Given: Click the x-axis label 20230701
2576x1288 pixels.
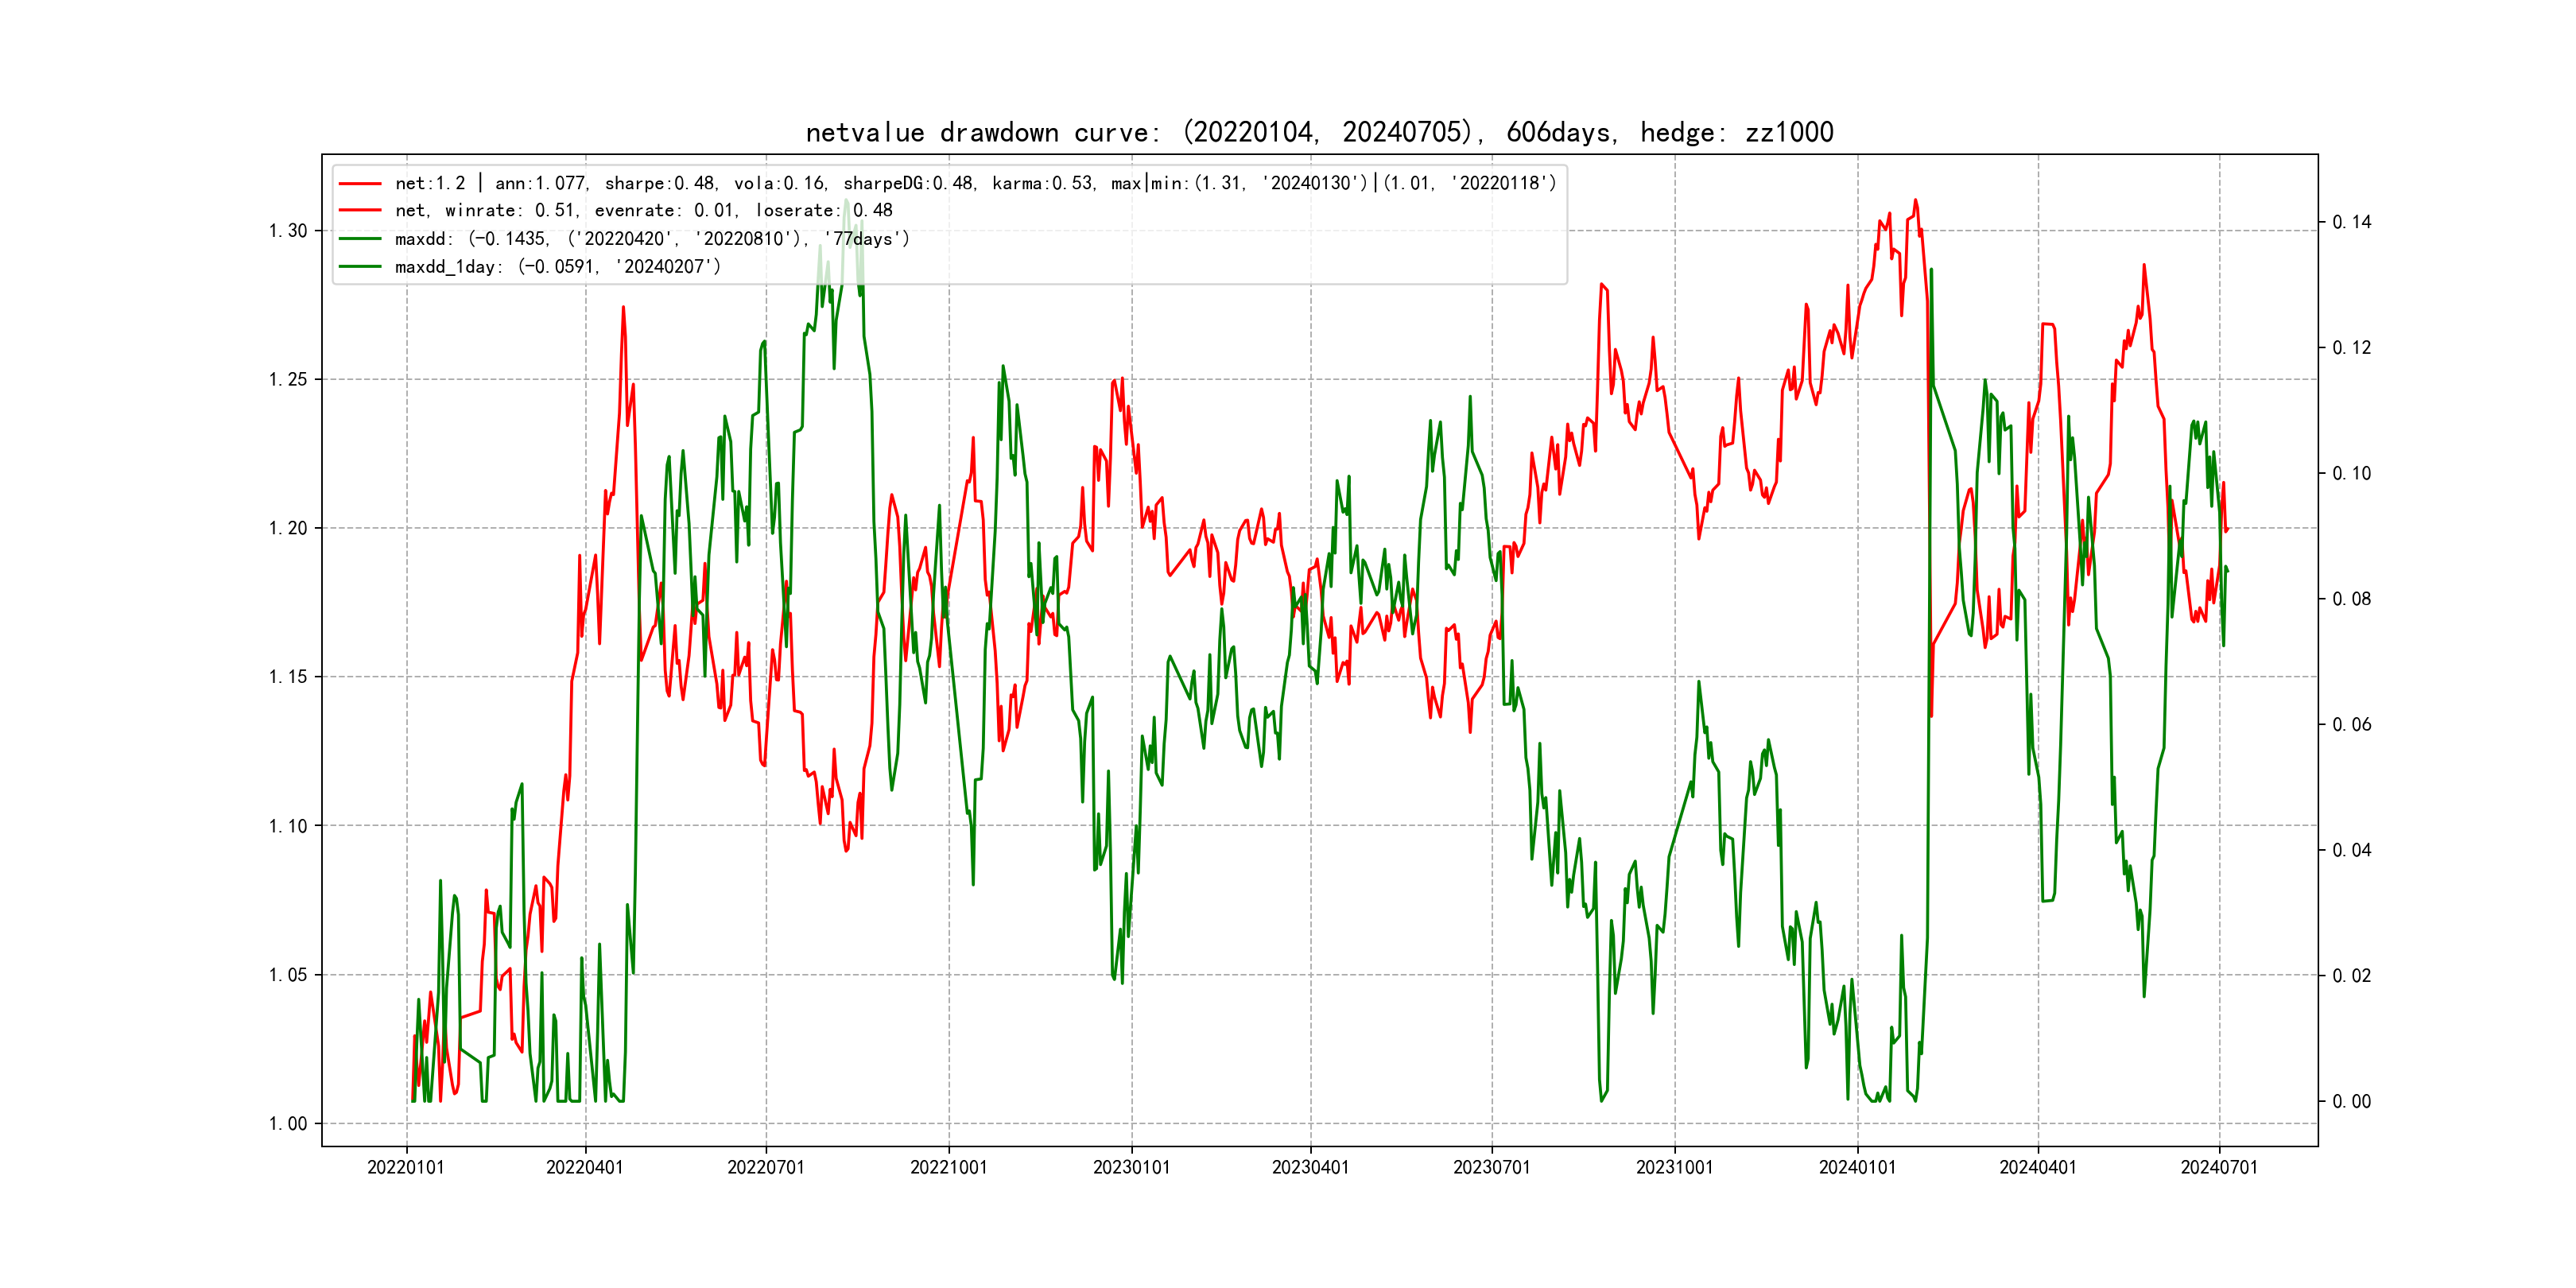Looking at the screenshot, I should [1491, 1167].
